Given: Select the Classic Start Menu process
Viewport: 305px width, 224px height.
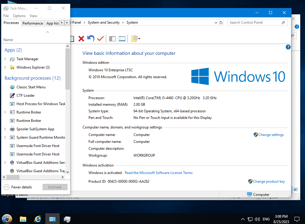Looking at the screenshot, I should [31, 87].
